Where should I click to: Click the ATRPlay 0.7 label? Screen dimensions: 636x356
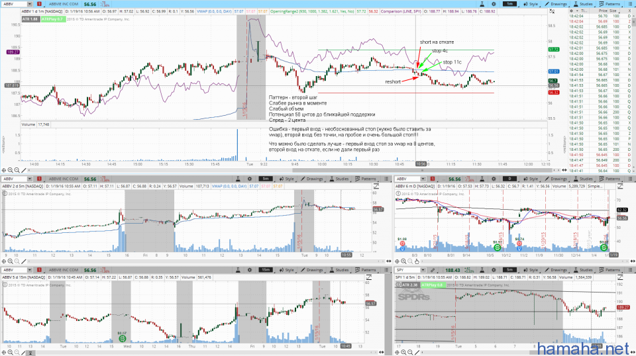click(x=53, y=19)
